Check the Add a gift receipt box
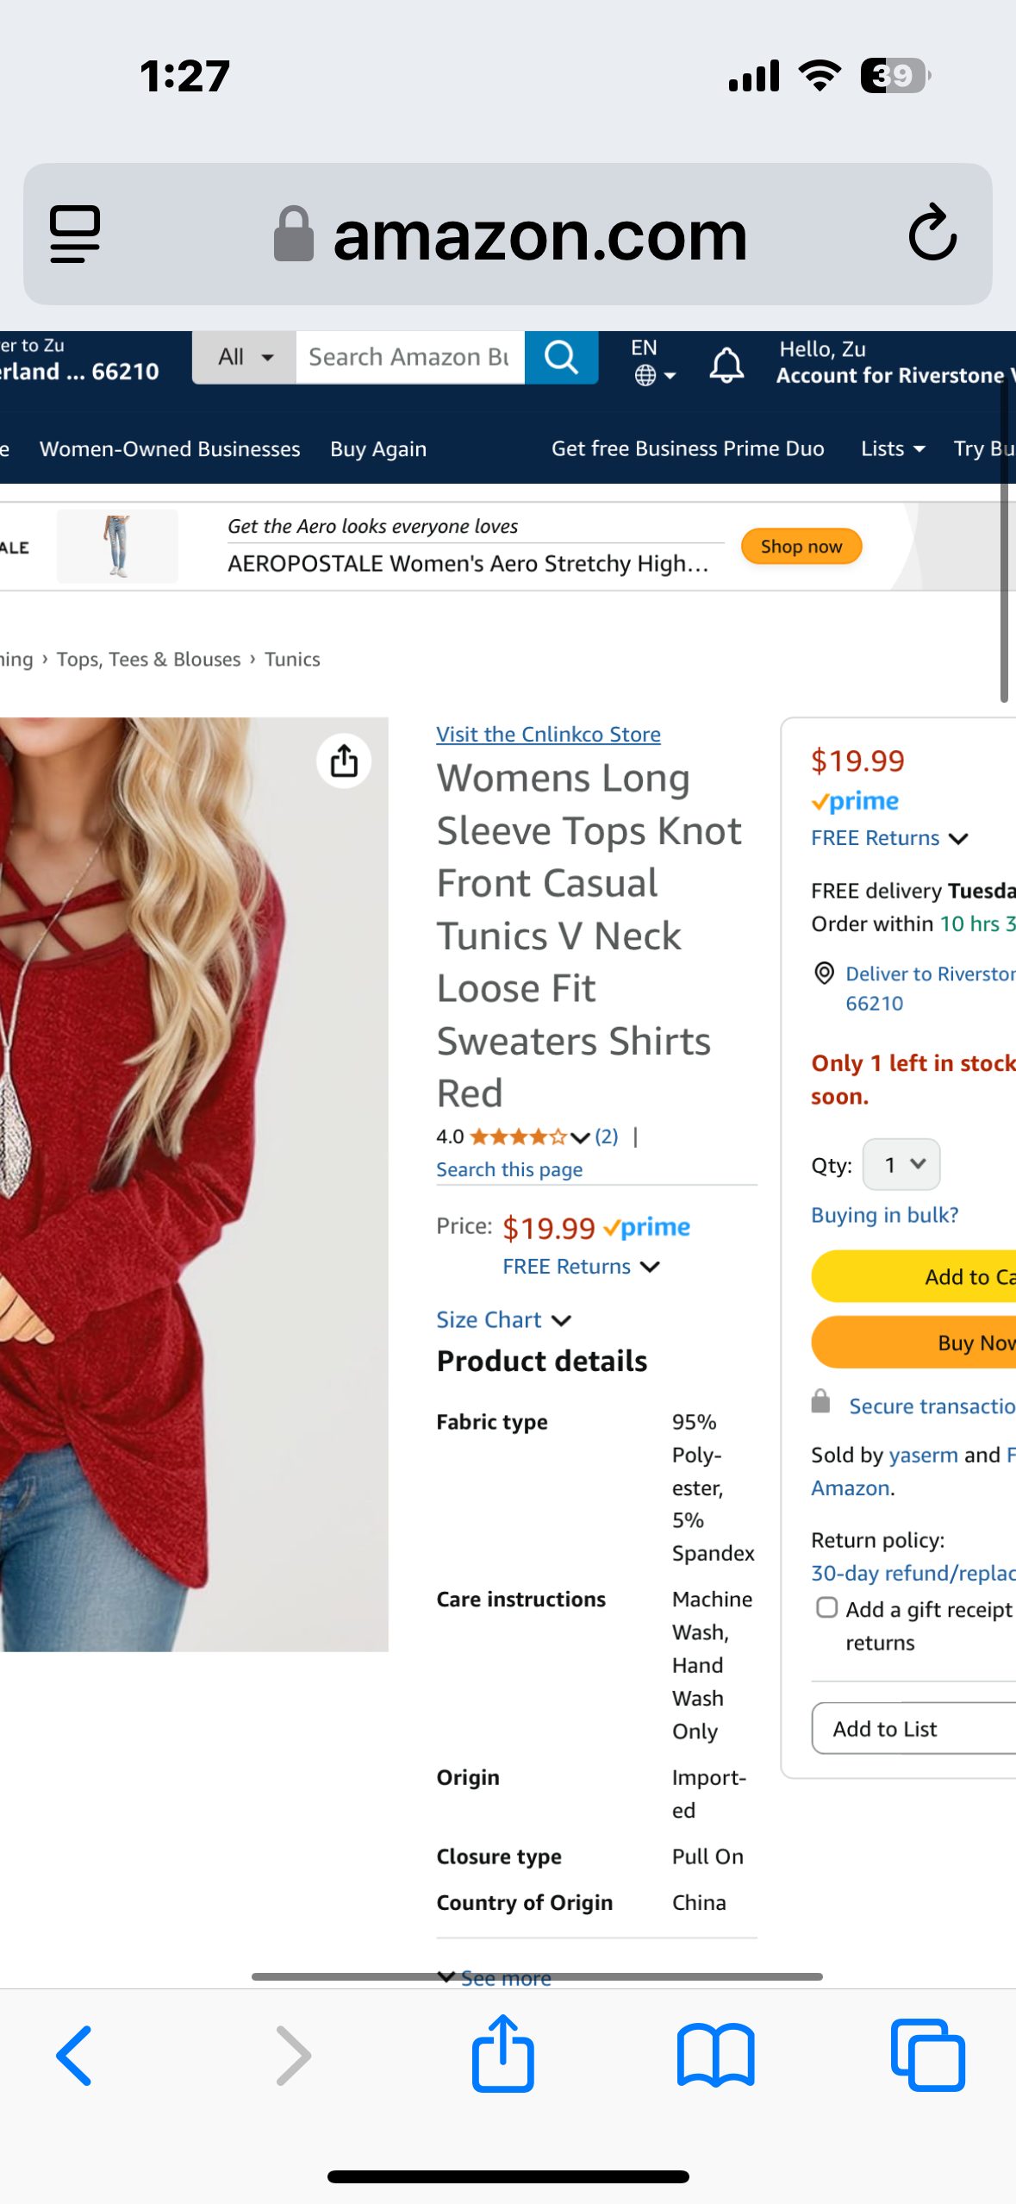Screen dimensions: 1016x2204 826,1607
